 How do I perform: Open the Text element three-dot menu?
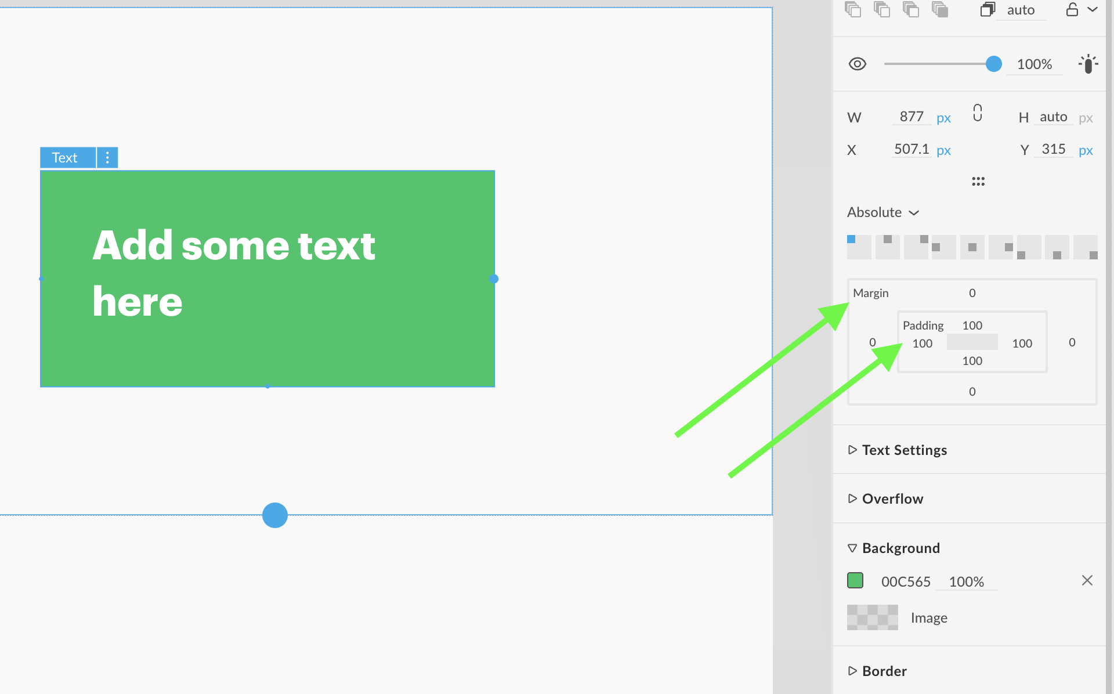[x=107, y=158]
